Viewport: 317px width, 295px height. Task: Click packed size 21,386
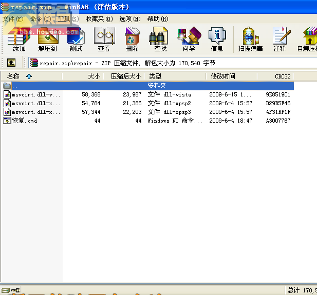pyautogui.click(x=132, y=103)
